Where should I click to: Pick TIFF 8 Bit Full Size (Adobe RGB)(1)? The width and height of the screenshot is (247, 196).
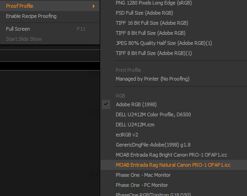click(x=174, y=53)
